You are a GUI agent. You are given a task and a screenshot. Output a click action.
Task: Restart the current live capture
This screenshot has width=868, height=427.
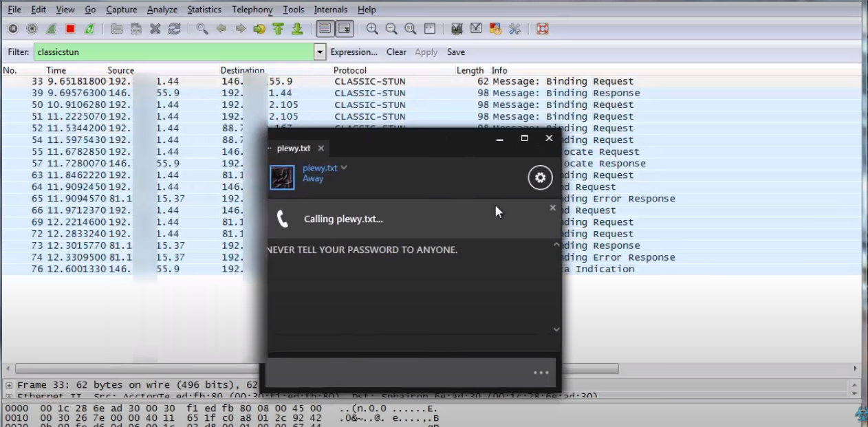(x=89, y=29)
